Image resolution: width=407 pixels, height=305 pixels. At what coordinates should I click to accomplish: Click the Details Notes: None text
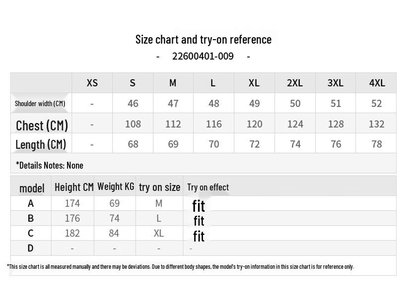tap(50, 165)
